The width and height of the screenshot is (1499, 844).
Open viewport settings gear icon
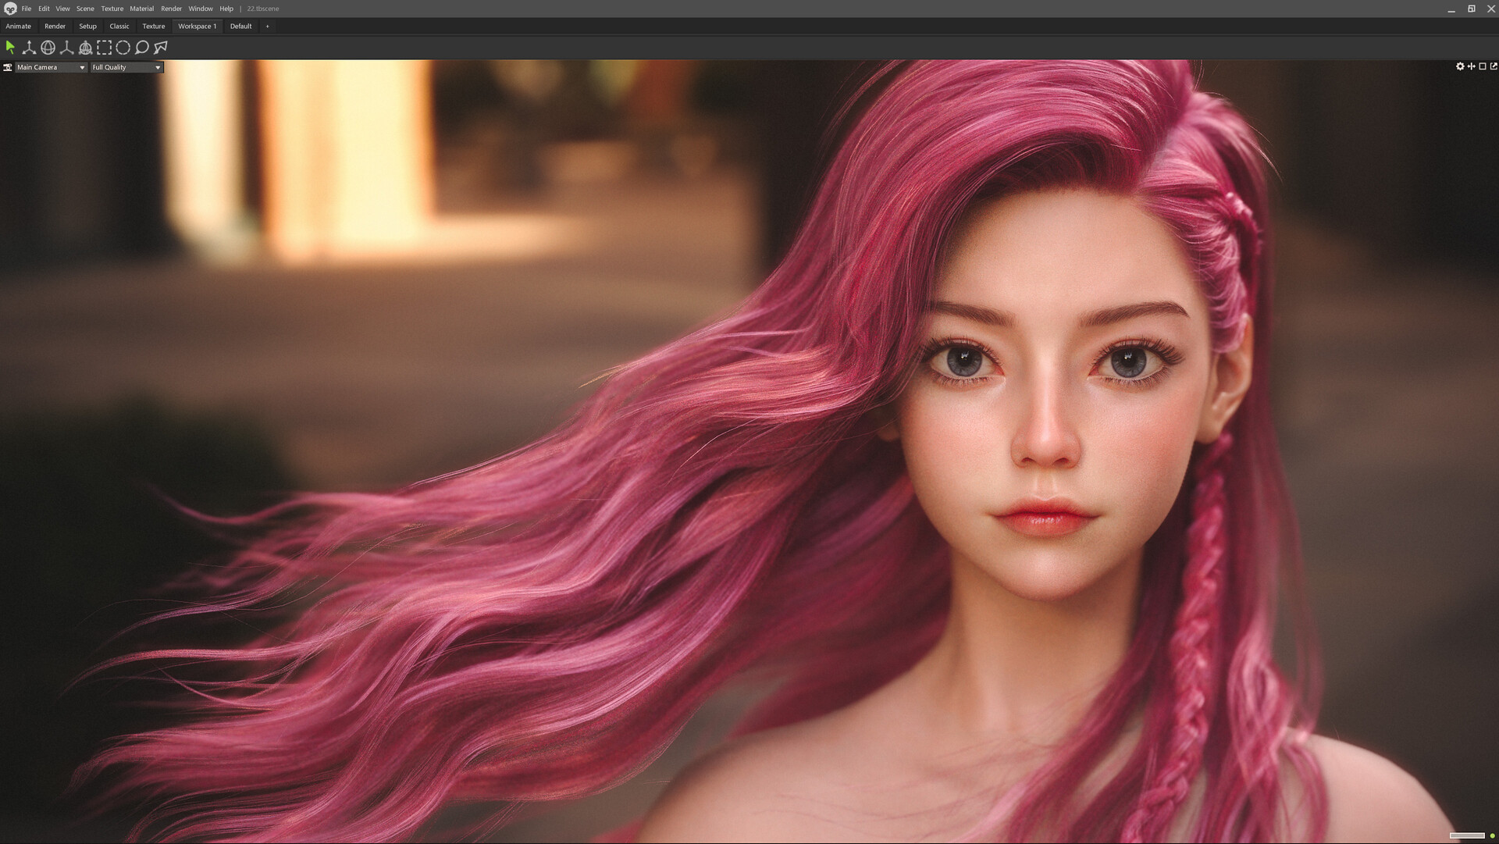pos(1460,66)
